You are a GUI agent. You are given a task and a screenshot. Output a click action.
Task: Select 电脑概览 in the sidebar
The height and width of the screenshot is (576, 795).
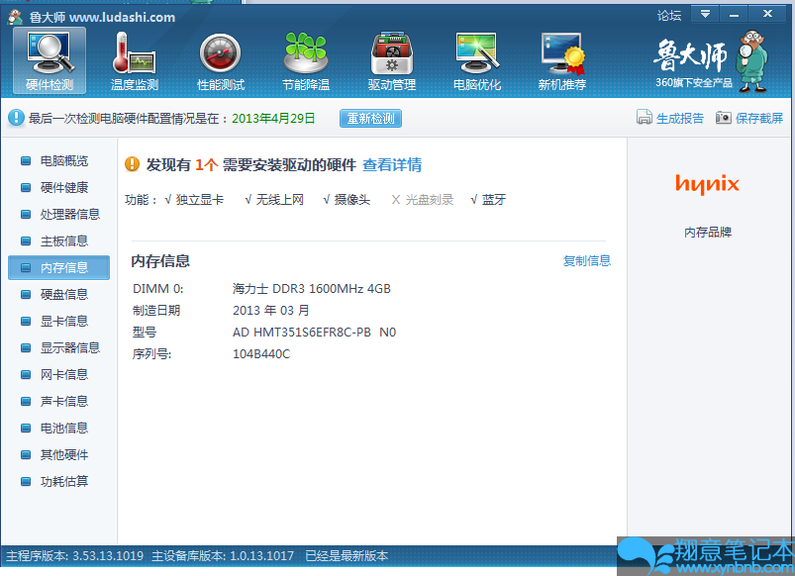(x=63, y=160)
